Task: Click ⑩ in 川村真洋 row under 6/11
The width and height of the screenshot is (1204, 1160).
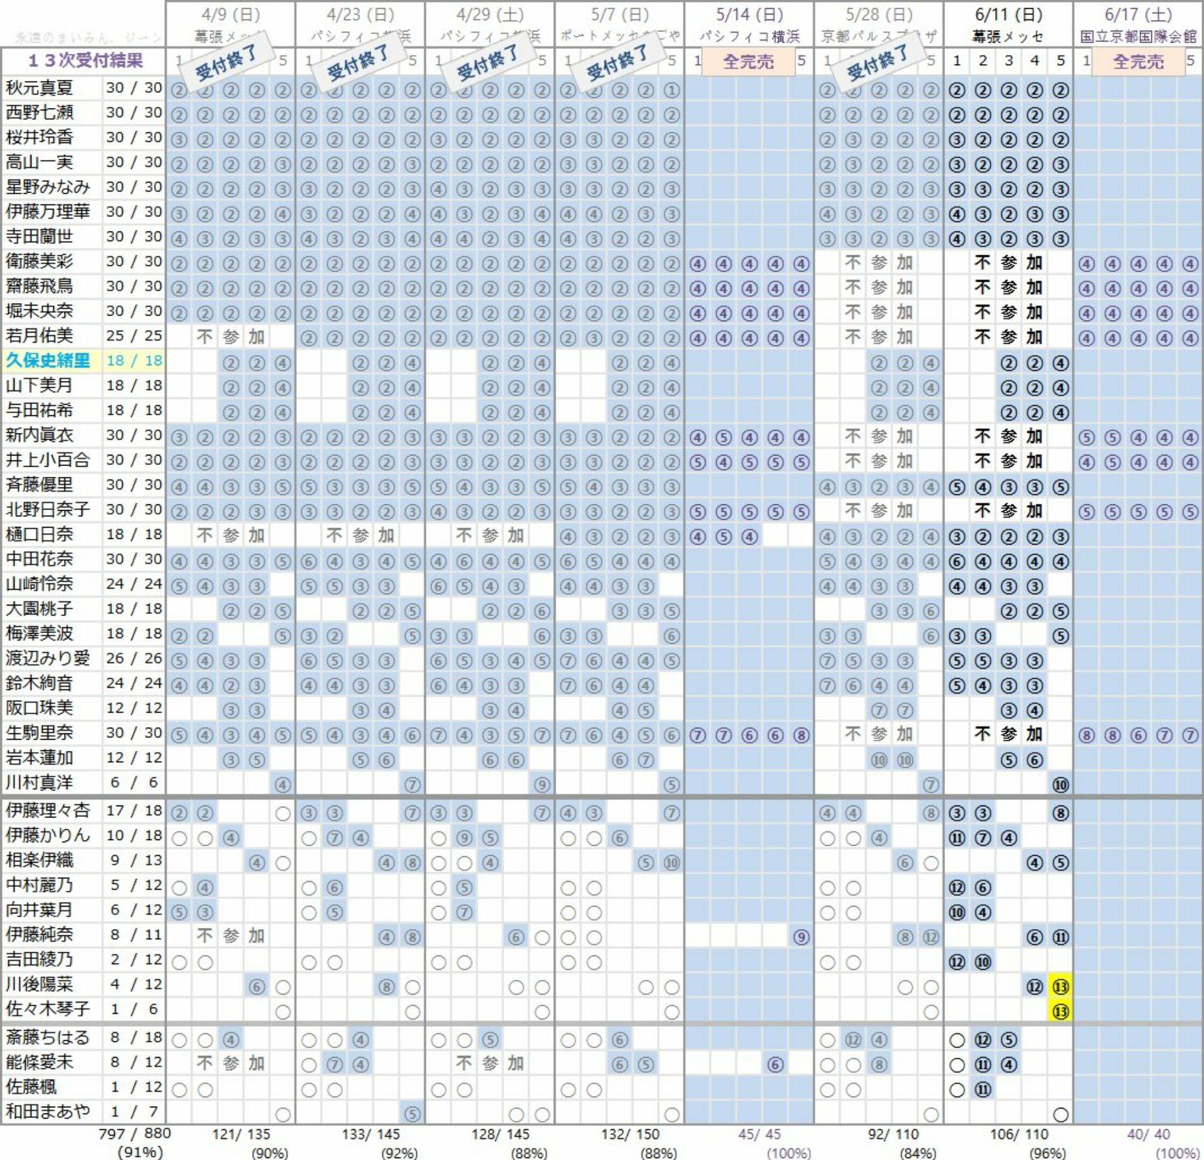Action: (1060, 785)
